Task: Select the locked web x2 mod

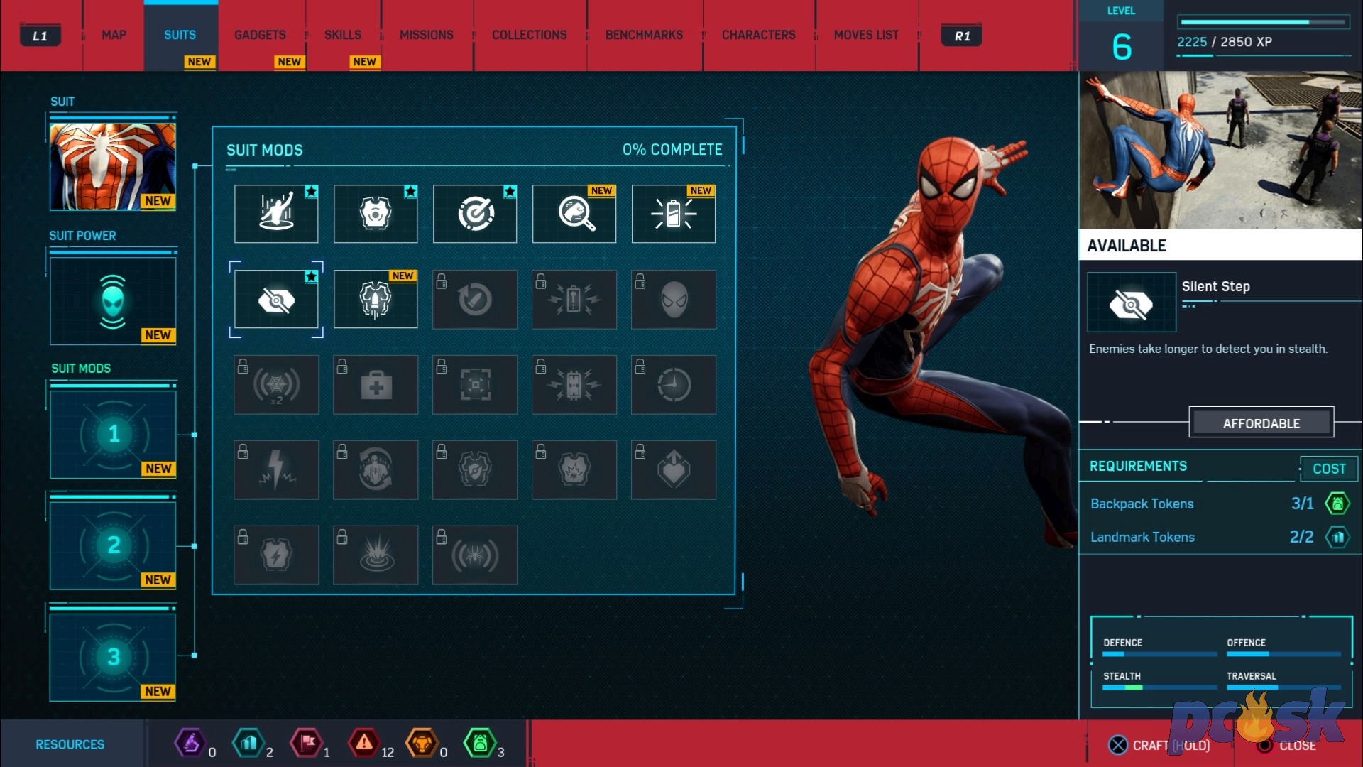Action: click(x=276, y=384)
